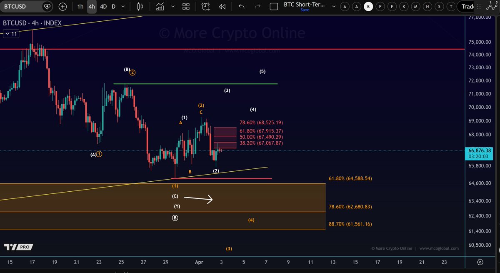Click the circled B wave label

(175, 218)
